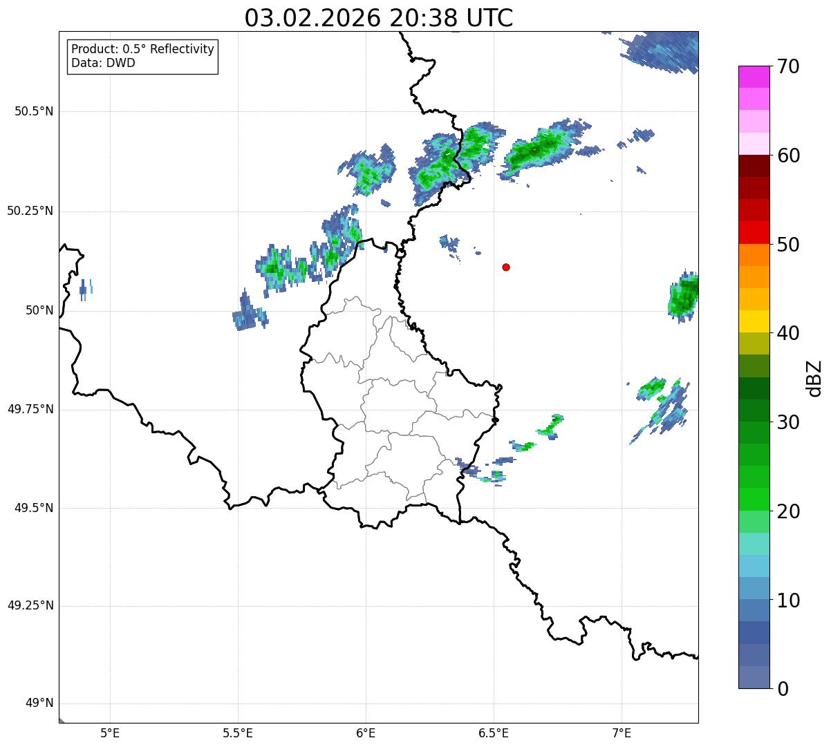This screenshot has height=747, width=831.
Task: Click the yellow 40 dBZ colorbar segment
Action: pyautogui.click(x=754, y=321)
